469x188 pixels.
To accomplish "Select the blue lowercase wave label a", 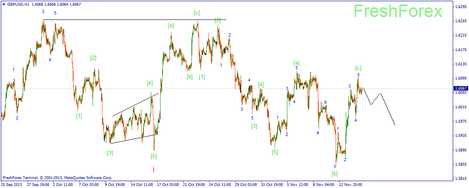I will (318, 132).
